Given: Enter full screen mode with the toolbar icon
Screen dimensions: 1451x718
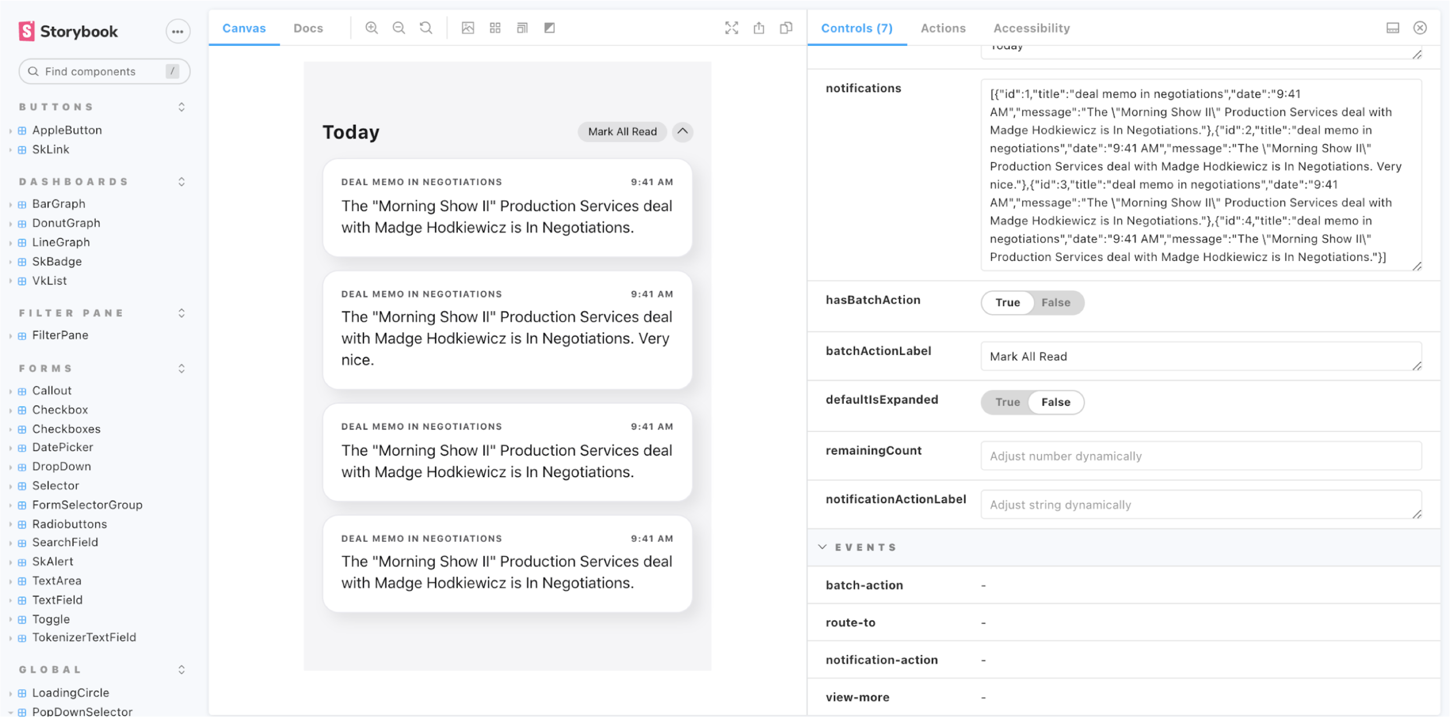Looking at the screenshot, I should [x=731, y=28].
